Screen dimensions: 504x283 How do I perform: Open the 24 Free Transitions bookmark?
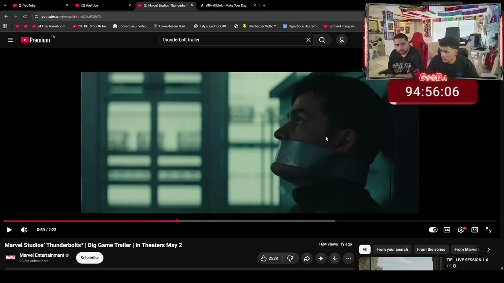(x=50, y=26)
